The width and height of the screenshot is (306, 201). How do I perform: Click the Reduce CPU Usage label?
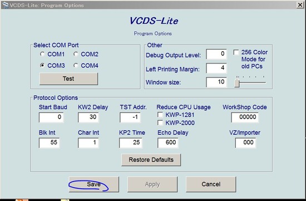184,107
